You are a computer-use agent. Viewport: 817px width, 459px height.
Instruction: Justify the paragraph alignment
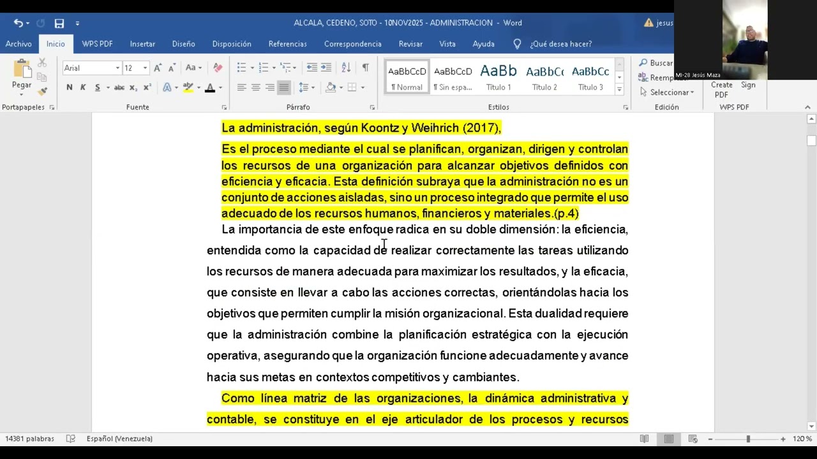coord(284,87)
